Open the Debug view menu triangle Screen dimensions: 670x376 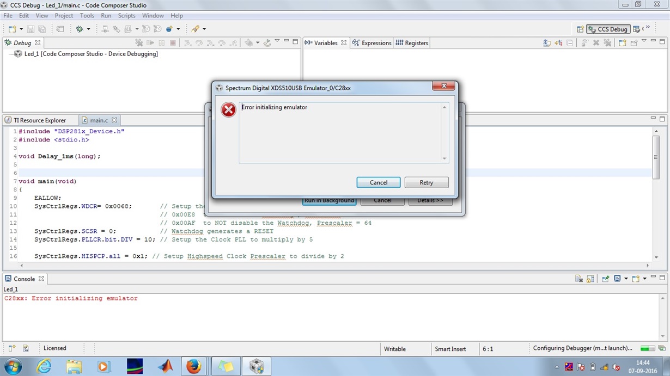[x=277, y=41]
